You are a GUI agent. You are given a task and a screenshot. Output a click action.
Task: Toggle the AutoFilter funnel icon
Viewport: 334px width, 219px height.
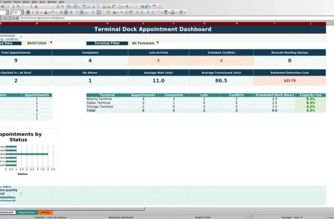pos(98,7)
